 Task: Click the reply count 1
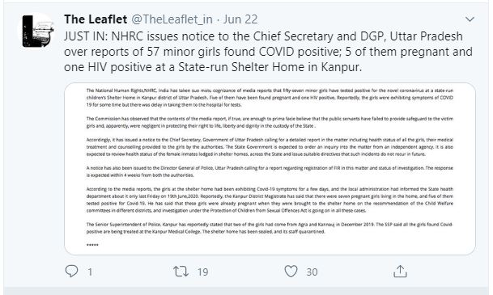(90, 272)
